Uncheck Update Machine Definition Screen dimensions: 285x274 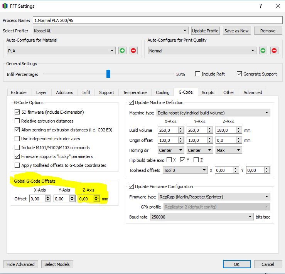coord(131,103)
